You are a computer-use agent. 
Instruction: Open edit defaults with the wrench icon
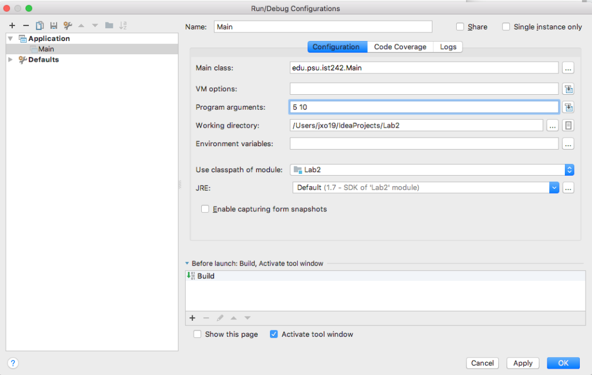(67, 25)
